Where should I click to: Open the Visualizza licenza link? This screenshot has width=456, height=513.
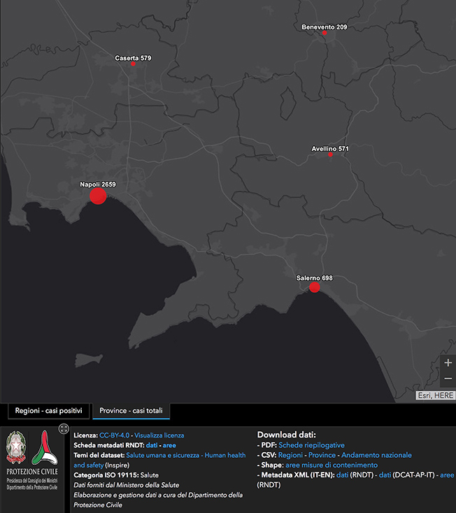[159, 435]
